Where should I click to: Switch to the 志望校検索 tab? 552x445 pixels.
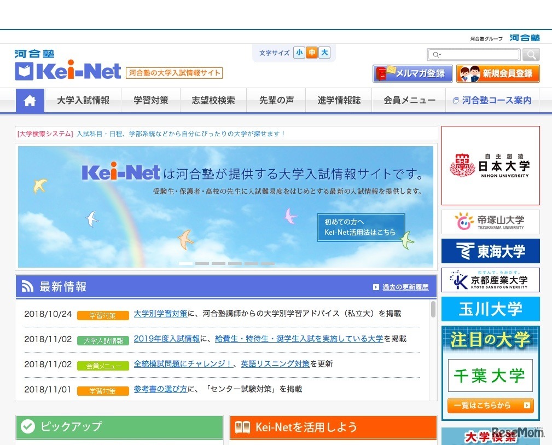[x=213, y=100]
